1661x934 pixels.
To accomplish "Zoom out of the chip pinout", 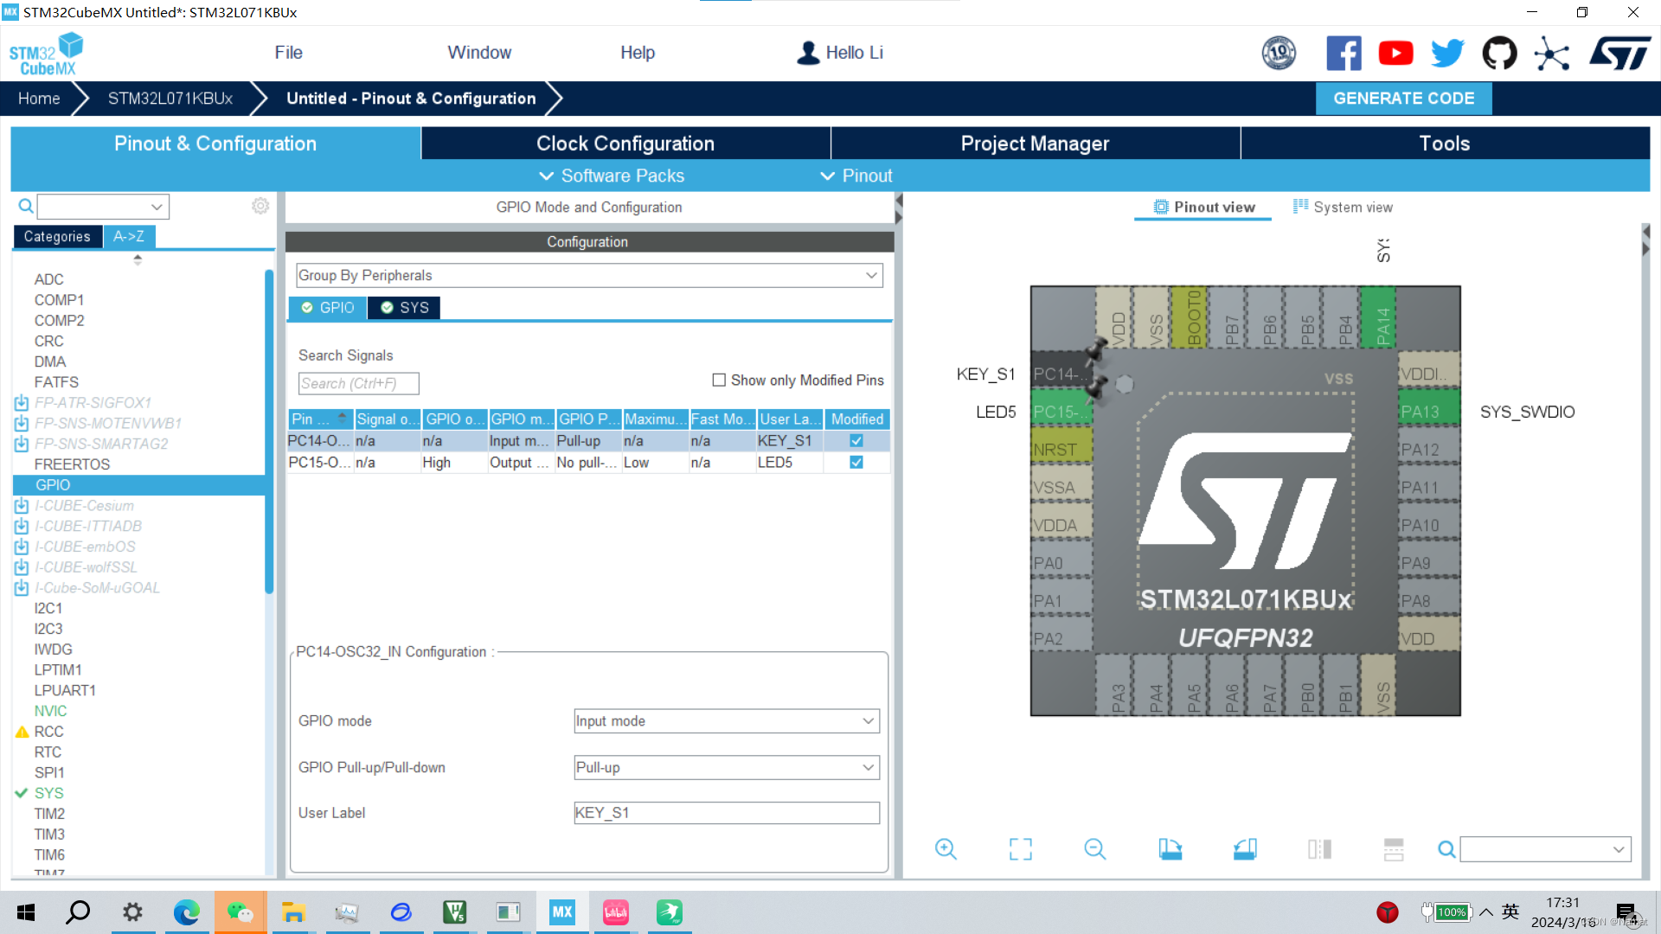I will 1095,849.
